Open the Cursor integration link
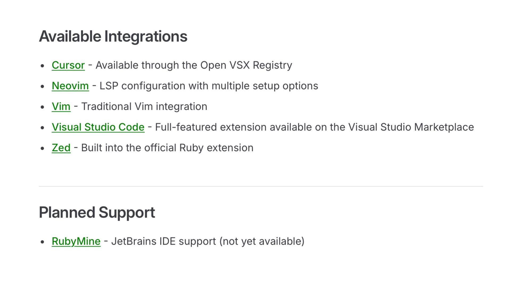Viewport: 511px width, 287px height. [68, 65]
